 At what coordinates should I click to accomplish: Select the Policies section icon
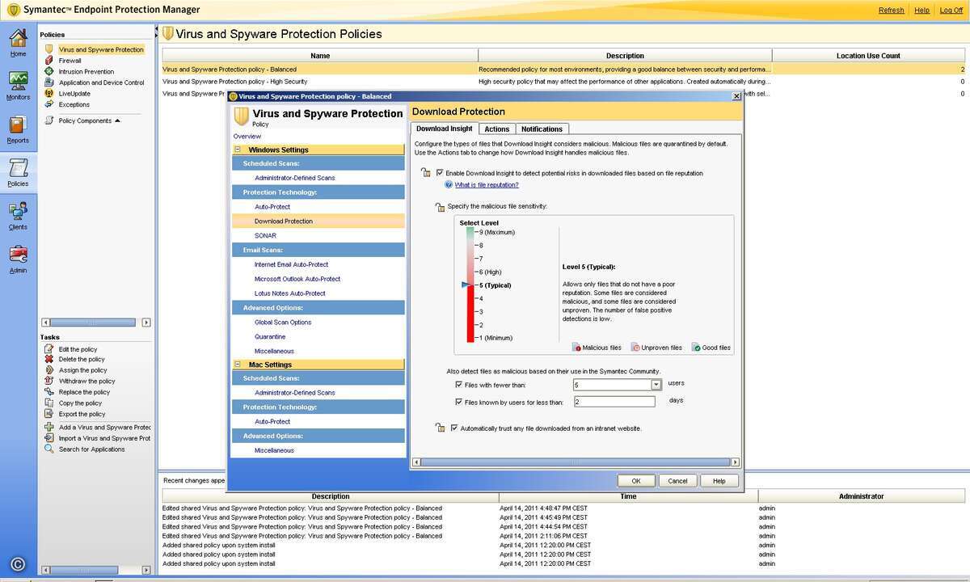18,172
